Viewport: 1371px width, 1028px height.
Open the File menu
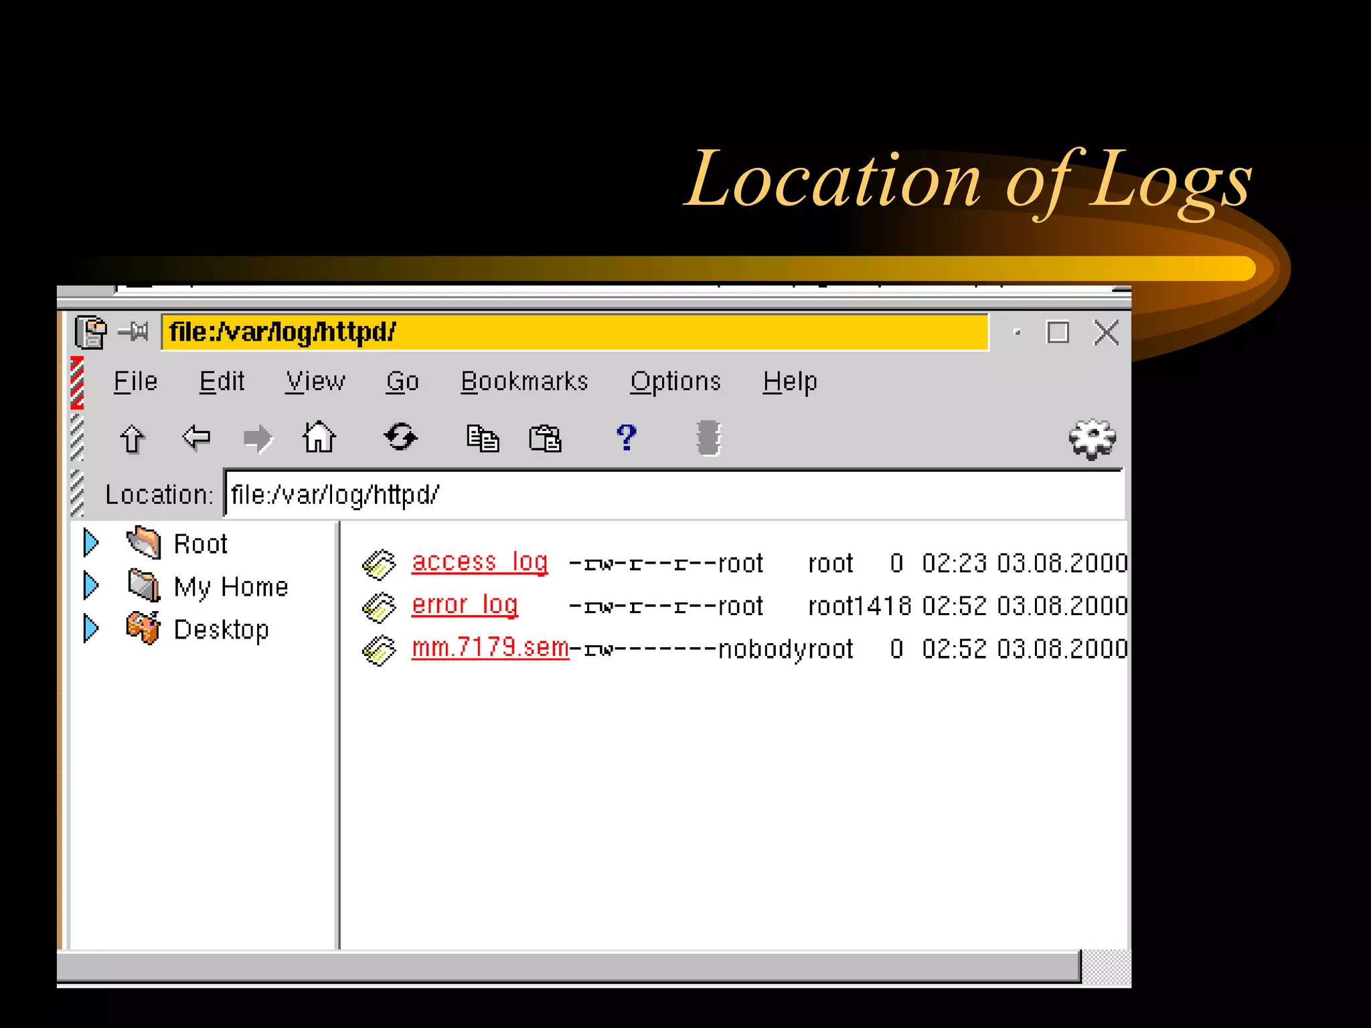135,381
